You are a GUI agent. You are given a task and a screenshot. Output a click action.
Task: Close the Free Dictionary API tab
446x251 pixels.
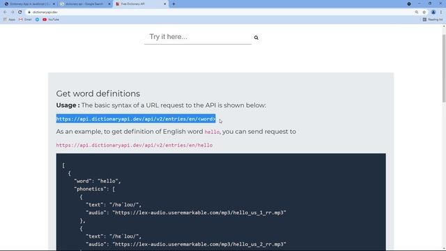[164, 4]
